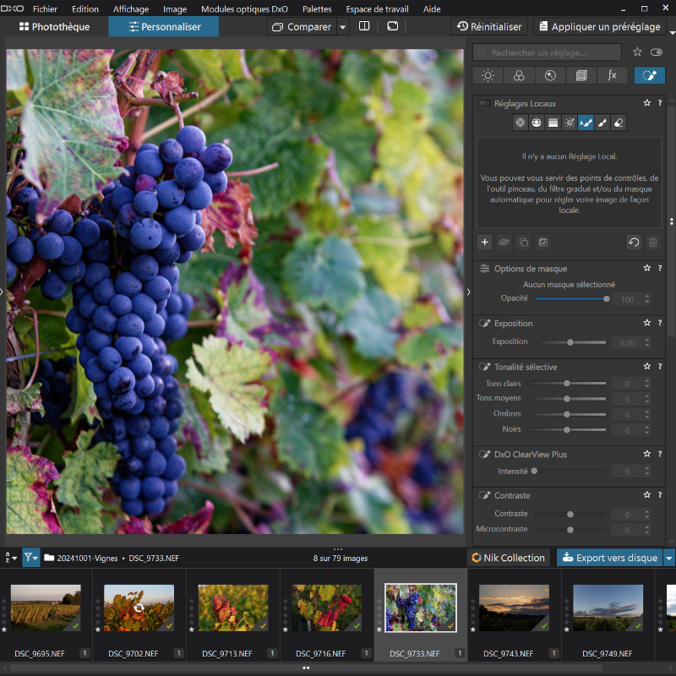This screenshot has width=676, height=676.
Task: Open the Modules optiques DxO menu
Action: [x=244, y=8]
